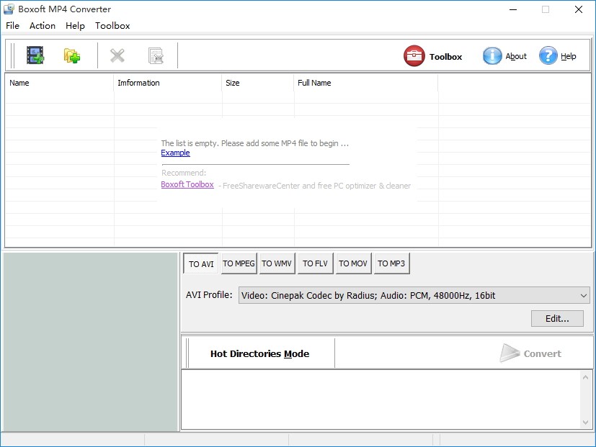Open the About info dialog
Screen dimensions: 596x447
tap(504, 56)
